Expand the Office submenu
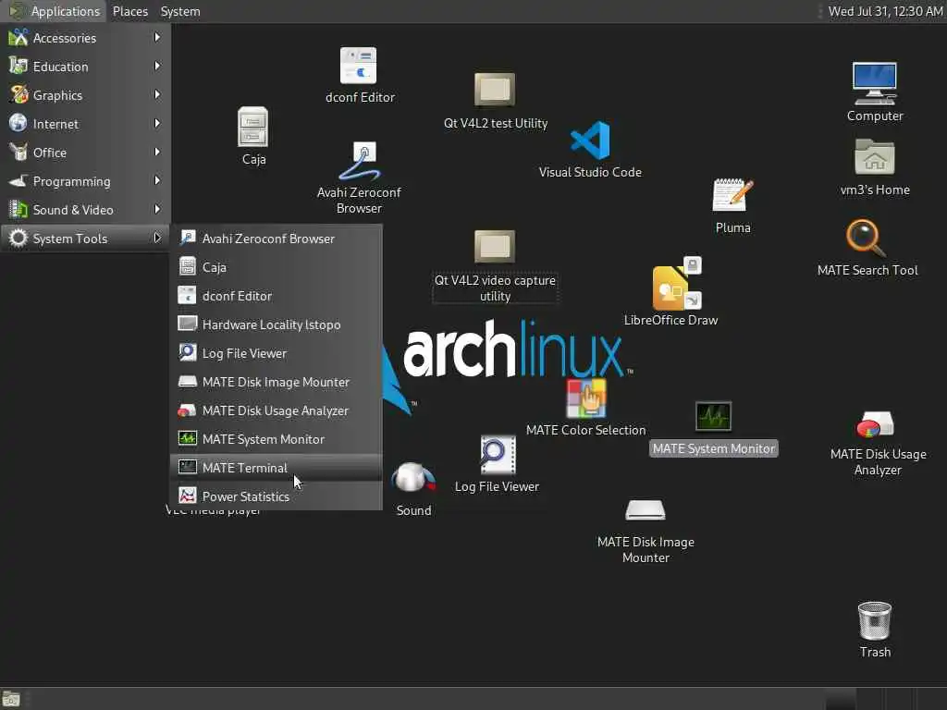This screenshot has width=947, height=710. [85, 153]
